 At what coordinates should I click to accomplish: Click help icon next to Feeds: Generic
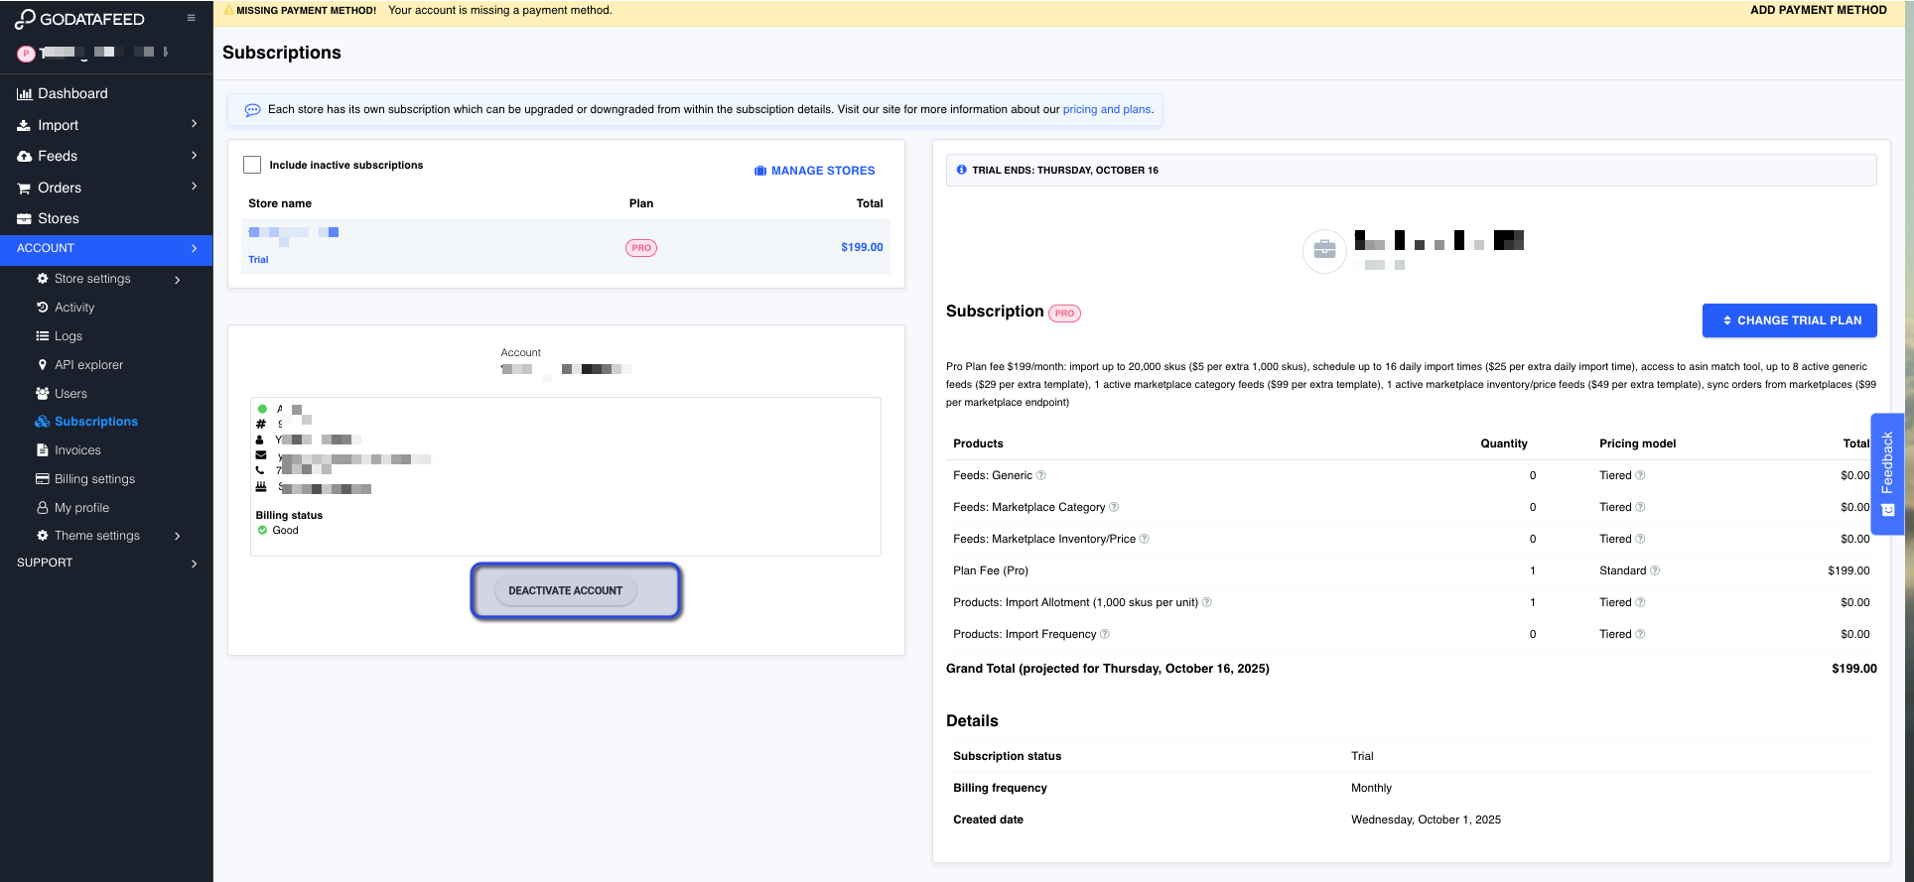pos(1040,476)
